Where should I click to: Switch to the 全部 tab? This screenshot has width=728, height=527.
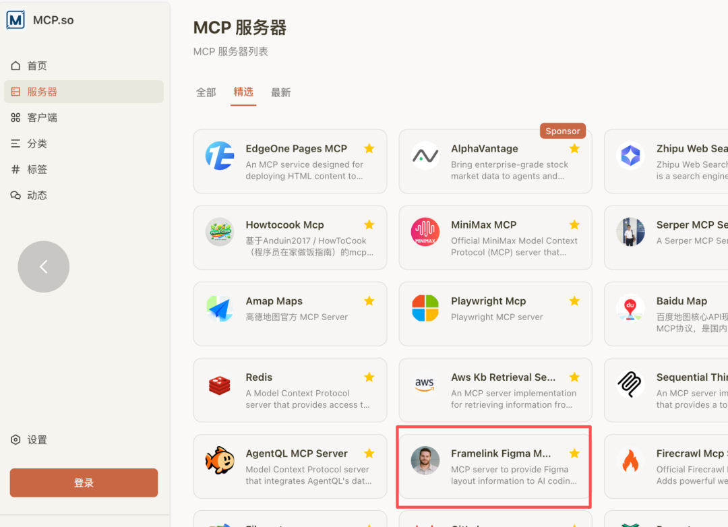pos(206,92)
